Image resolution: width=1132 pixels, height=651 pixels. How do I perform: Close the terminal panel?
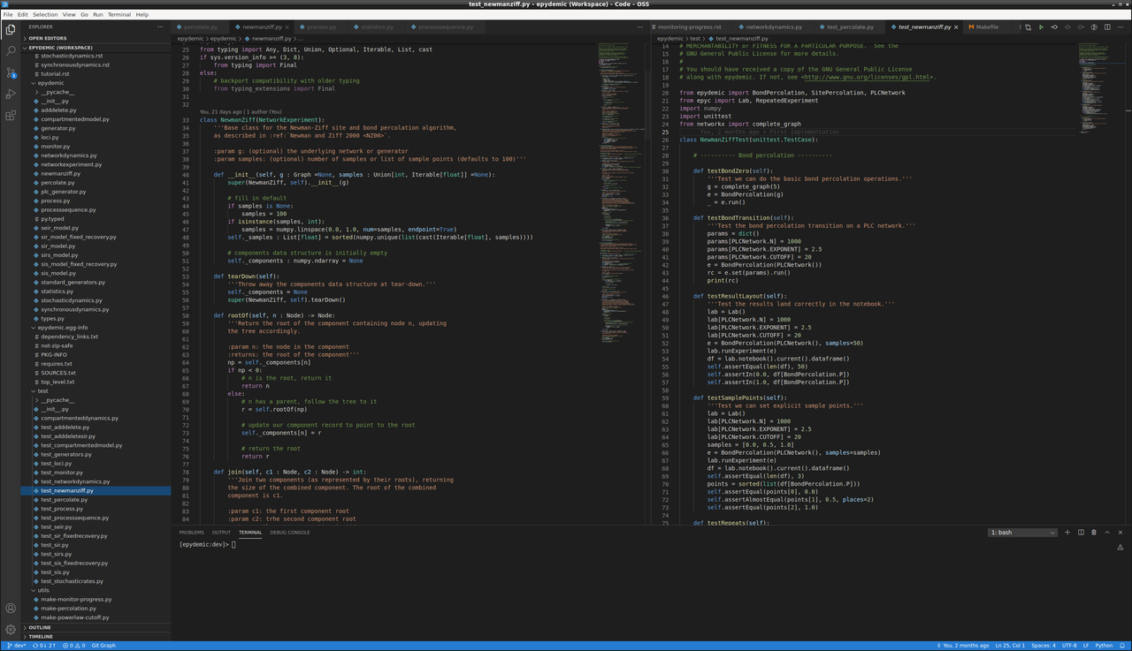[1121, 533]
